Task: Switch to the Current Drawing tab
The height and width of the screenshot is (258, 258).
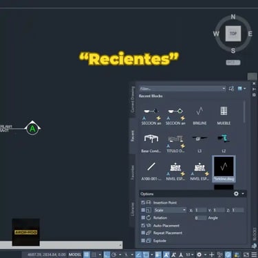Action: (x=132, y=99)
